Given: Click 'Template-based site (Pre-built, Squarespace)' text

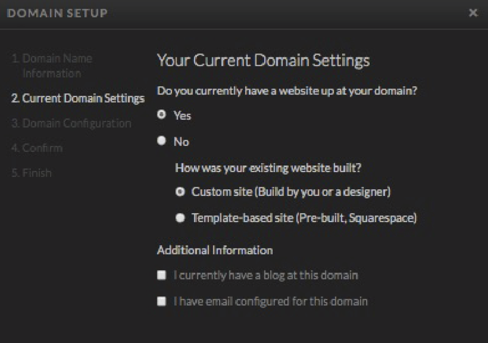Looking at the screenshot, I should pyautogui.click(x=304, y=218).
